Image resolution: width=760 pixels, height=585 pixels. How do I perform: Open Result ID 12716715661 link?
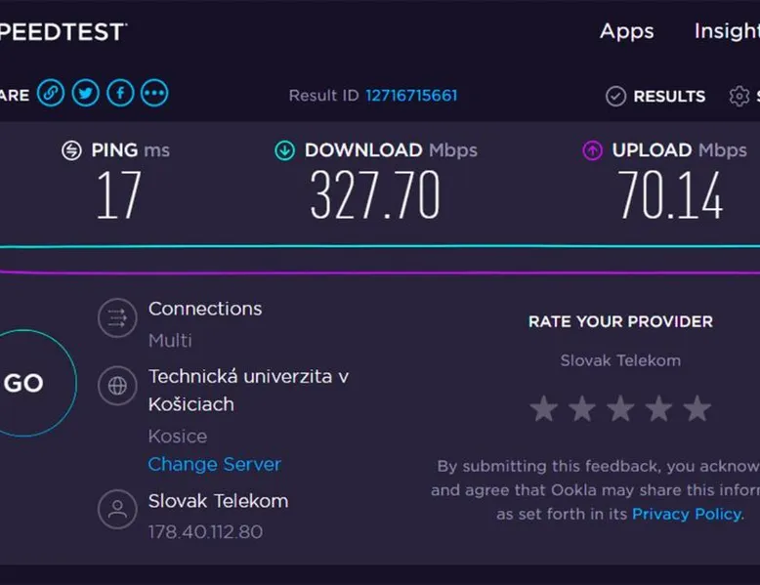(411, 96)
